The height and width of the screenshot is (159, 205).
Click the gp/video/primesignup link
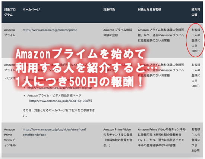60,88
